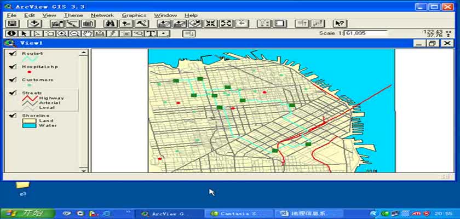Select the Text tool
Viewport: 460px width, 219px height.
tap(151, 33)
